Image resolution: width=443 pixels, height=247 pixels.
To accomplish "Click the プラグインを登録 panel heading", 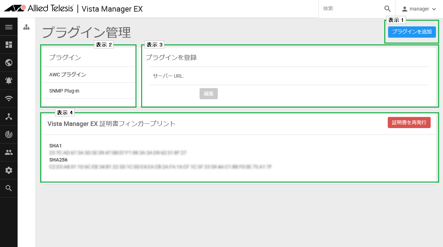I will [171, 57].
